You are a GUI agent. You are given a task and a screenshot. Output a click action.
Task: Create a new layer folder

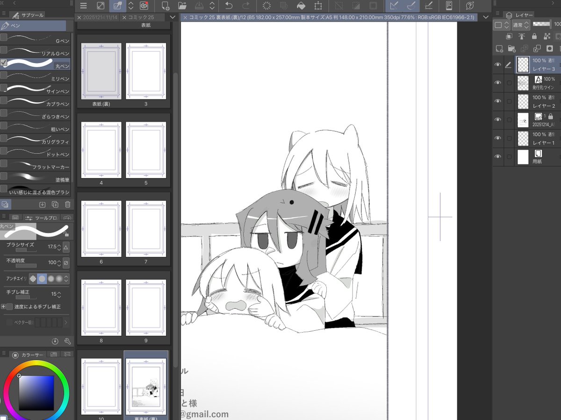coord(511,48)
